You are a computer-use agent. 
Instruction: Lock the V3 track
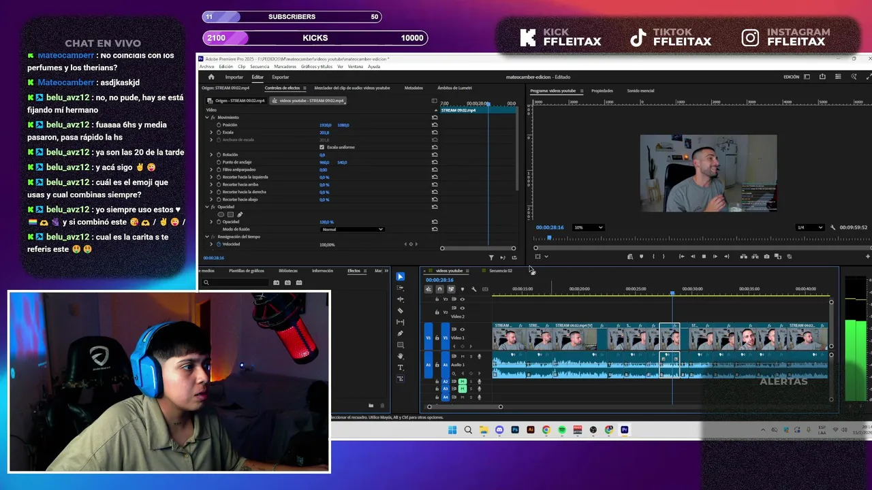pyautogui.click(x=437, y=299)
